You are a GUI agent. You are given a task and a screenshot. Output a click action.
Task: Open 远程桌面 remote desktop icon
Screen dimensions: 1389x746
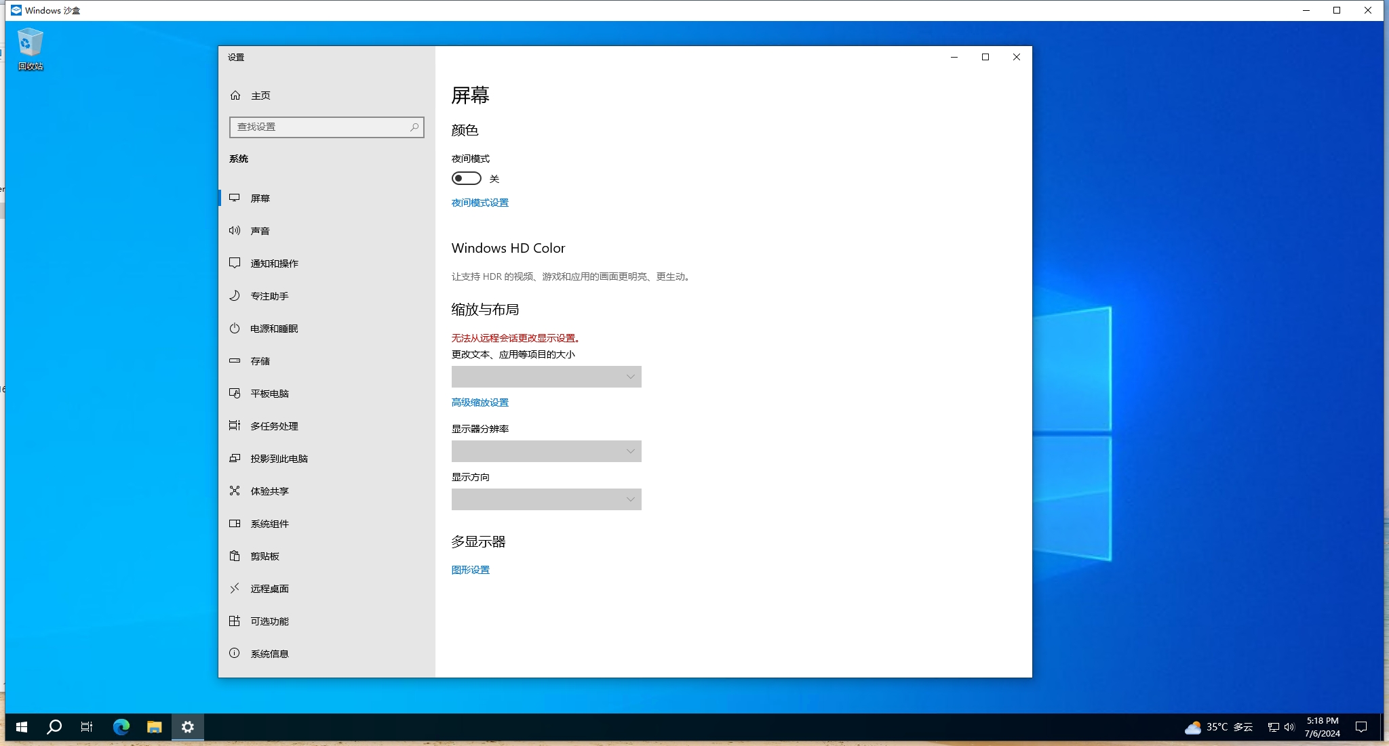(x=235, y=588)
